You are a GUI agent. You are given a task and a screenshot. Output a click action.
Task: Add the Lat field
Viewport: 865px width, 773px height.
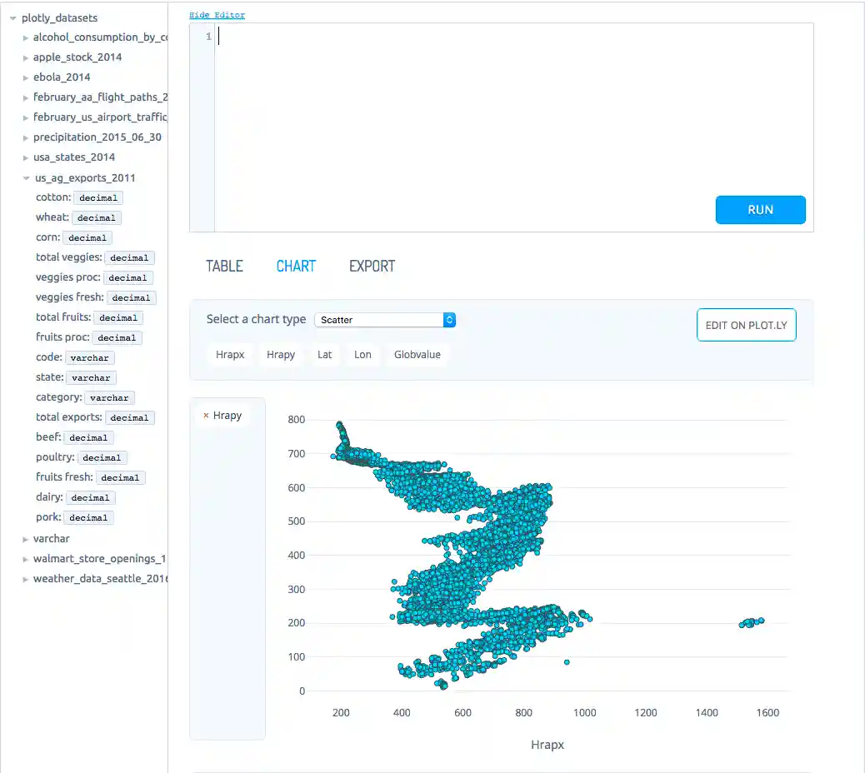pyautogui.click(x=324, y=354)
